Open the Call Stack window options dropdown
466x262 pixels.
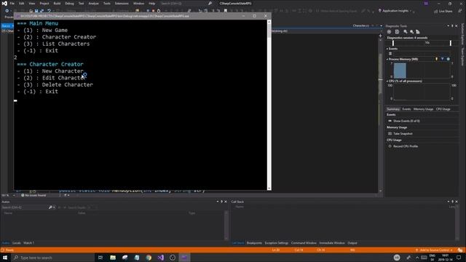[x=449, y=202]
